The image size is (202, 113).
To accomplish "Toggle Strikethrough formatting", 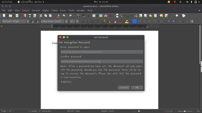I will [97, 22].
